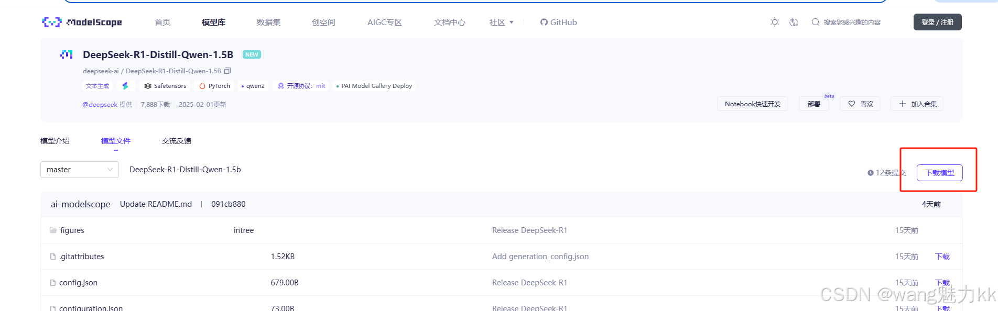The width and height of the screenshot is (998, 311).
Task: Go to 首页 in navigation
Action: (162, 22)
